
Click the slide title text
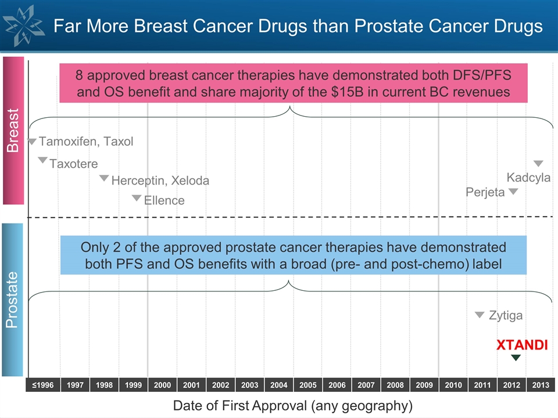pyautogui.click(x=298, y=26)
